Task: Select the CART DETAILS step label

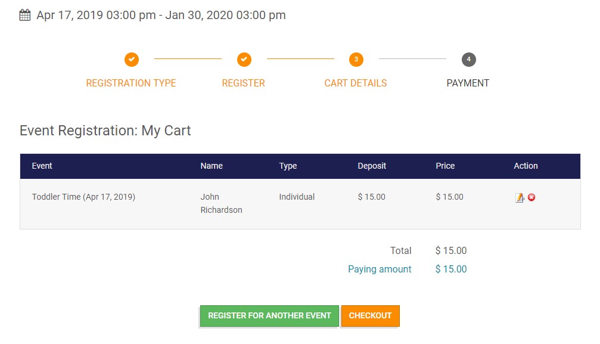Action: point(356,83)
